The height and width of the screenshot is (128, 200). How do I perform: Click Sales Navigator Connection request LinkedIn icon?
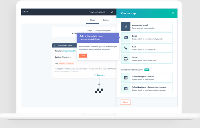coord(126,88)
